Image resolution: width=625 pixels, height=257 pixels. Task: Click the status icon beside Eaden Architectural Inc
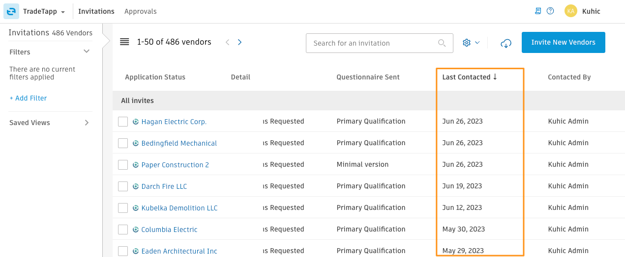click(x=136, y=251)
